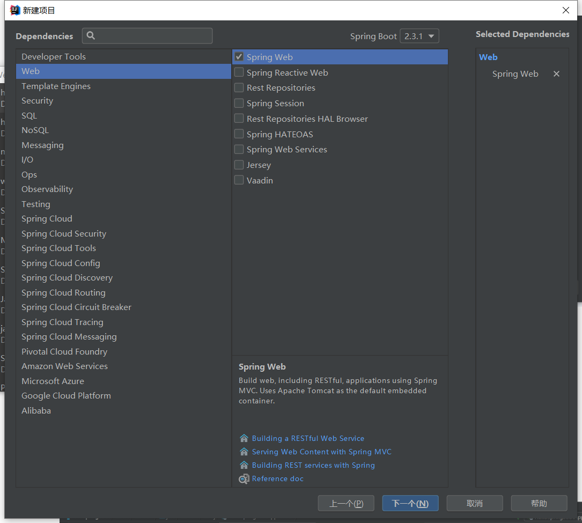Screen dimensions: 582x523
Task: Click the IntelliJ logo in title bar
Action: [15, 10]
